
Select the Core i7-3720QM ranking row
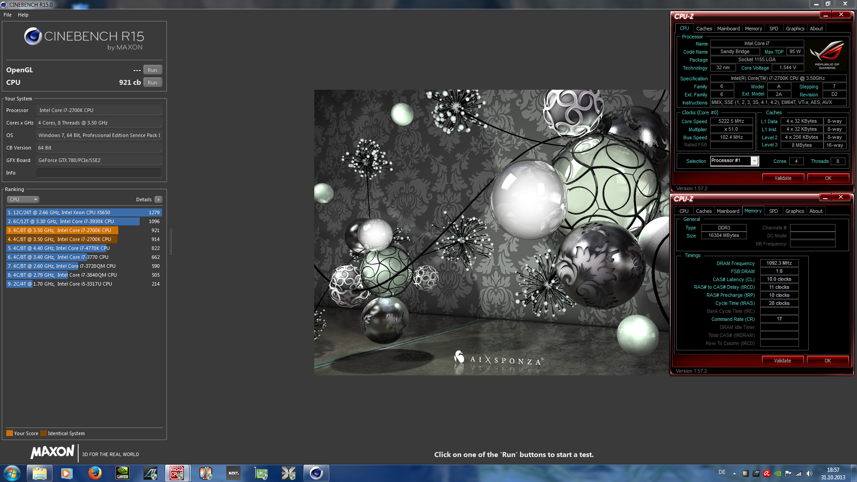click(x=84, y=266)
